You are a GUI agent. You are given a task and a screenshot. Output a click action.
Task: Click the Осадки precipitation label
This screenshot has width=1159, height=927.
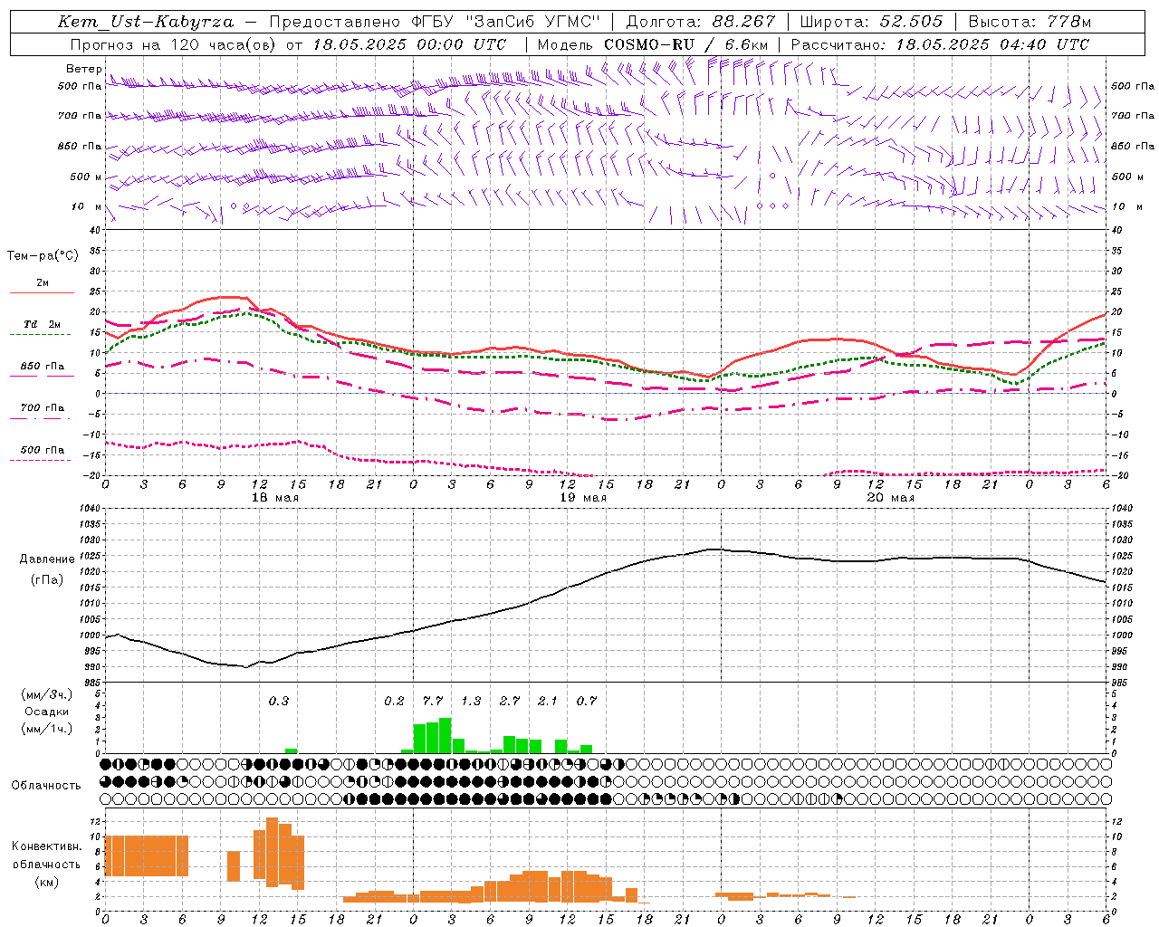point(46,712)
